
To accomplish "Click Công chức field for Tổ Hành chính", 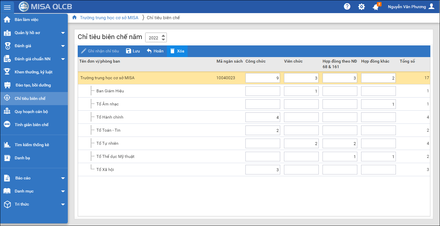I will click(x=263, y=117).
